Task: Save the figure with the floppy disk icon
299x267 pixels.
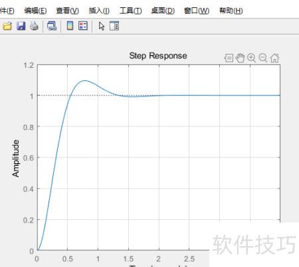Action: coord(21,26)
